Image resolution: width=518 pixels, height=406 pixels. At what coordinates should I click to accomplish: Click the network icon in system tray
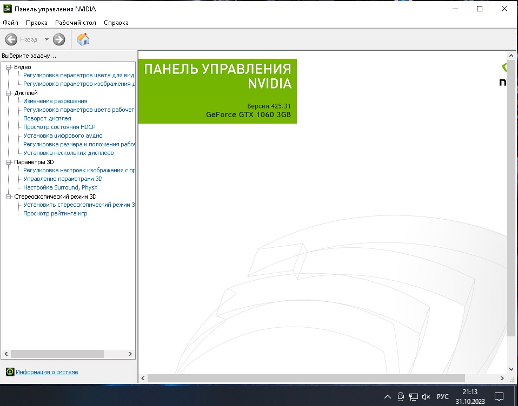coord(413,397)
